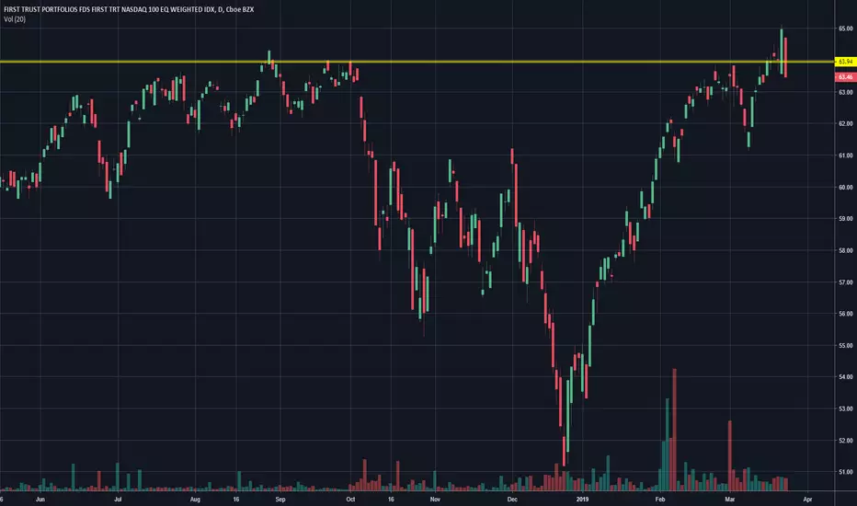The height and width of the screenshot is (506, 857).
Task: Click the 60.00 price axis label
Action: [x=846, y=187]
